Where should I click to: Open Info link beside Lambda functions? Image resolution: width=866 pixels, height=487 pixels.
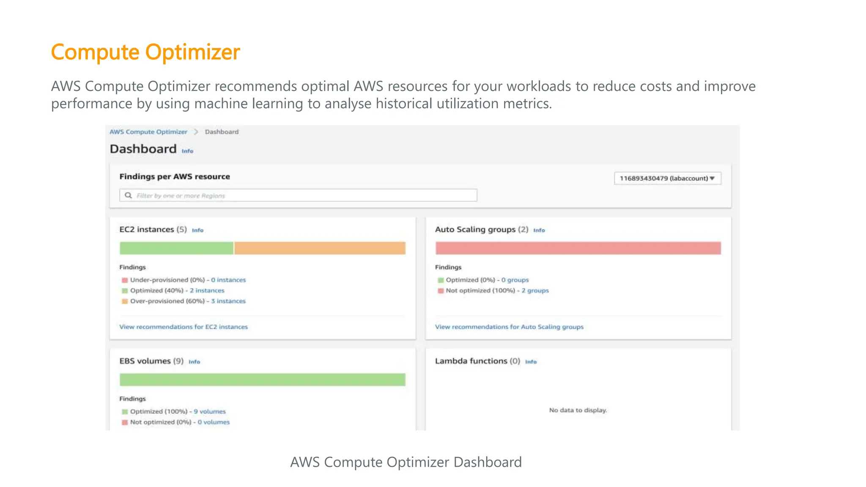click(x=531, y=362)
